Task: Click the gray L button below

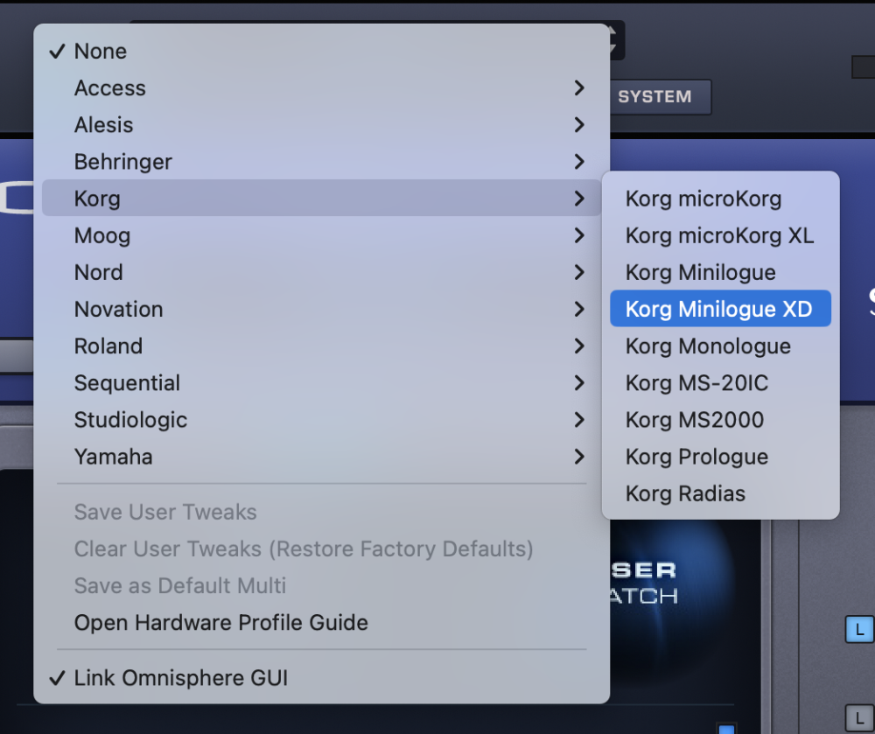Action: click(x=859, y=719)
